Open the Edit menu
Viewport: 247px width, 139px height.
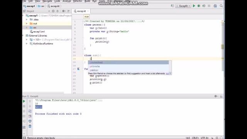(30, 1)
